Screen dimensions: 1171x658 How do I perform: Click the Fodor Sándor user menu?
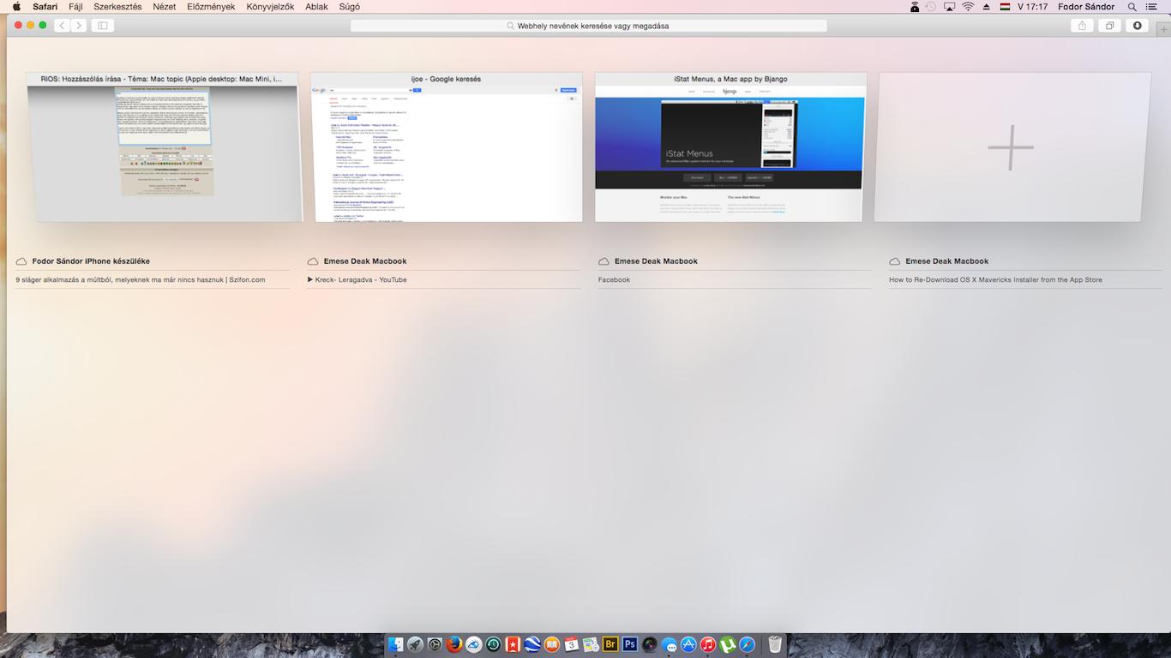point(1086,7)
